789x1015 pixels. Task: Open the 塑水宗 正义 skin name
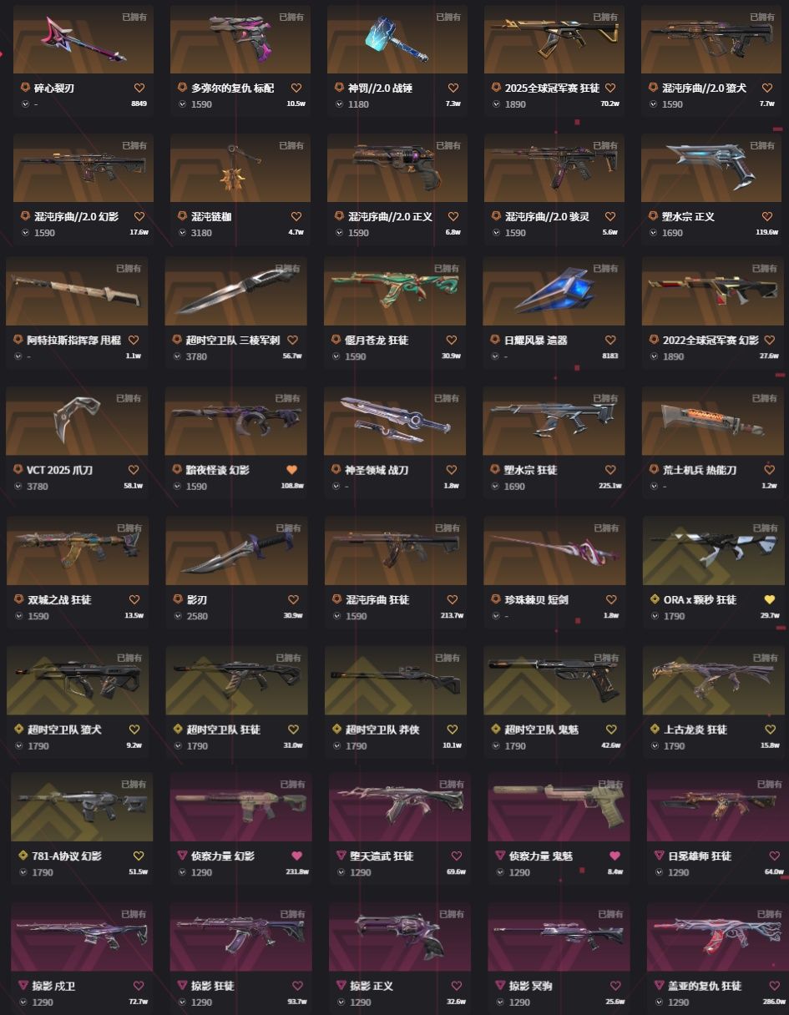(x=683, y=216)
